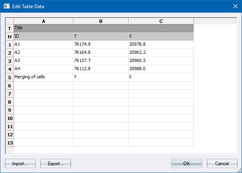Select column B header
242x173 pixels.
101,21
